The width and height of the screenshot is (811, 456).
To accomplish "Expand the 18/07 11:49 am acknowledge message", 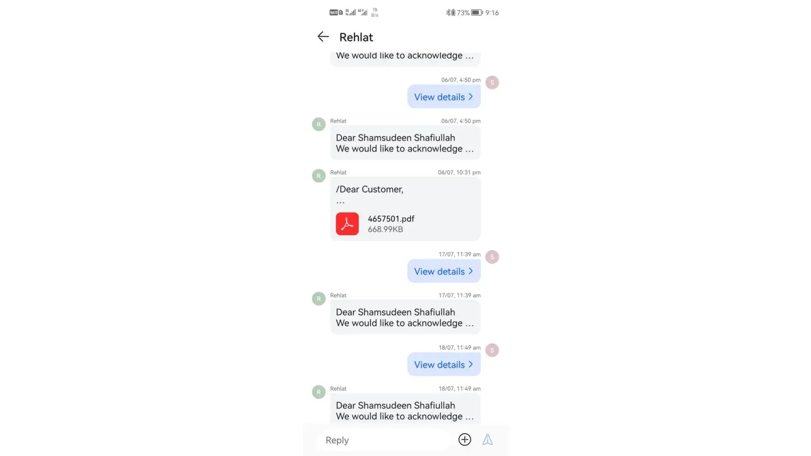I will (x=405, y=410).
